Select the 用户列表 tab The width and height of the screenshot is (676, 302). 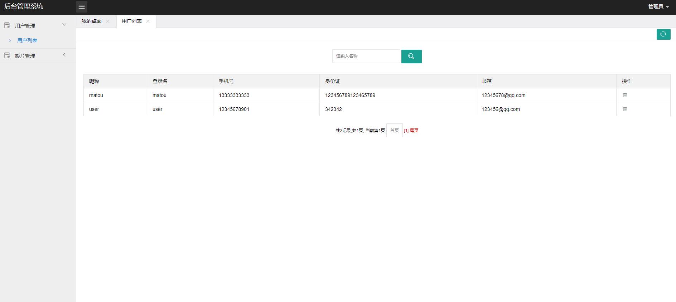point(132,21)
